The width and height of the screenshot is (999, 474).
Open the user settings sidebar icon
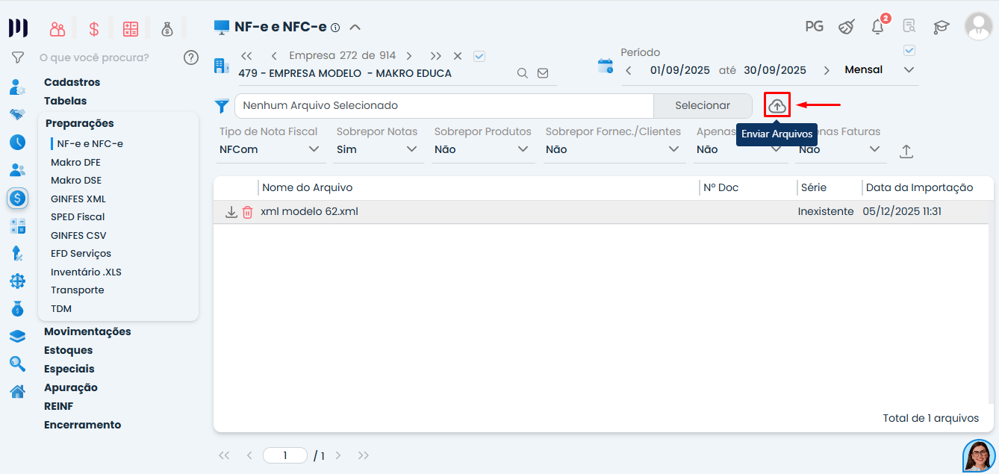[18, 87]
